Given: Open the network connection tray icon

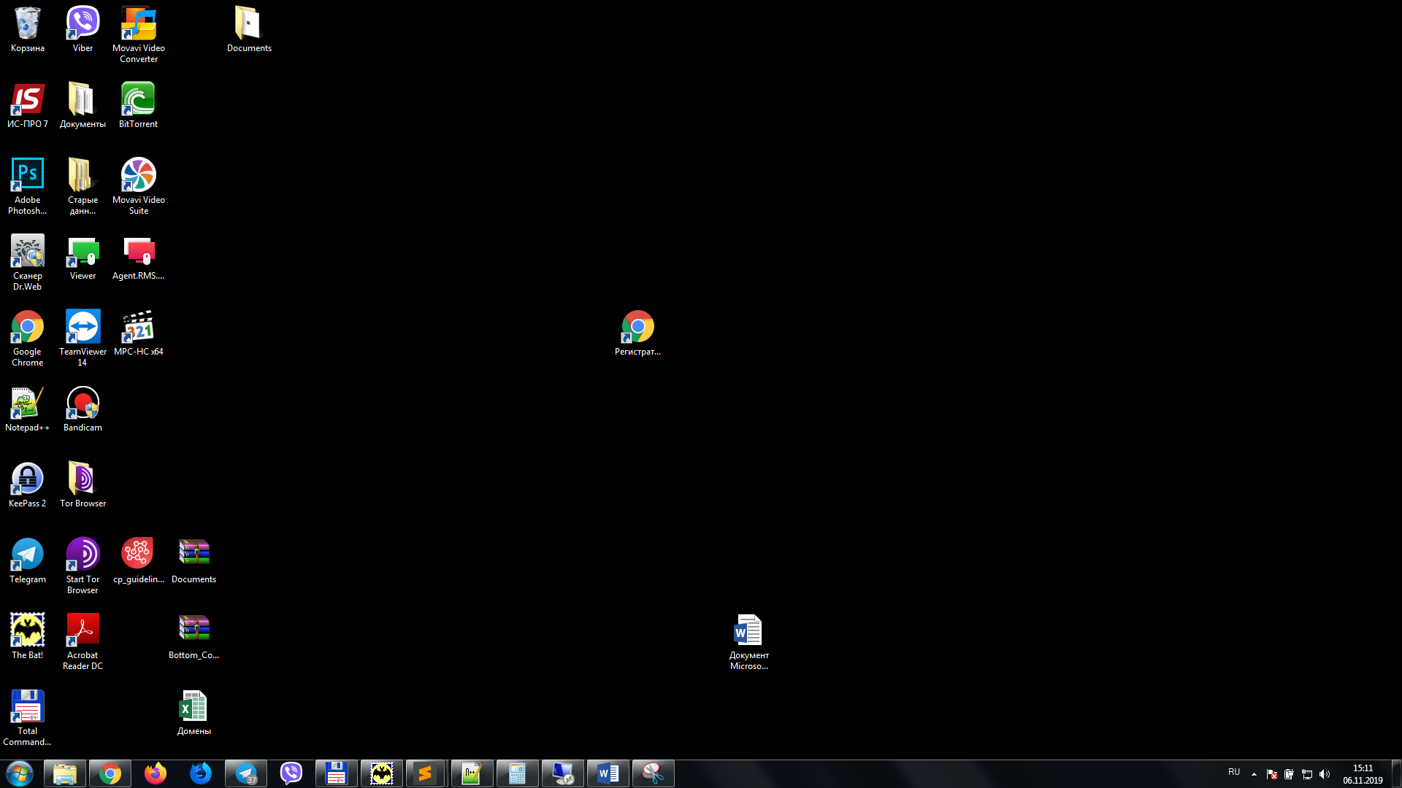Looking at the screenshot, I should pos(1307,774).
